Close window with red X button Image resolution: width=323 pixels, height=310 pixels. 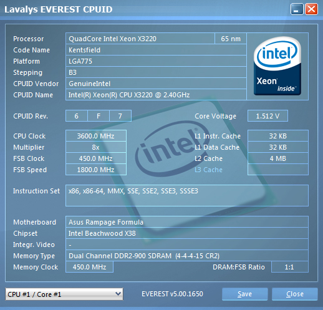pyautogui.click(x=311, y=9)
